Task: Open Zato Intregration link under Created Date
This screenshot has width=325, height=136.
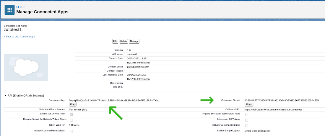Action: [x=141, y=63]
